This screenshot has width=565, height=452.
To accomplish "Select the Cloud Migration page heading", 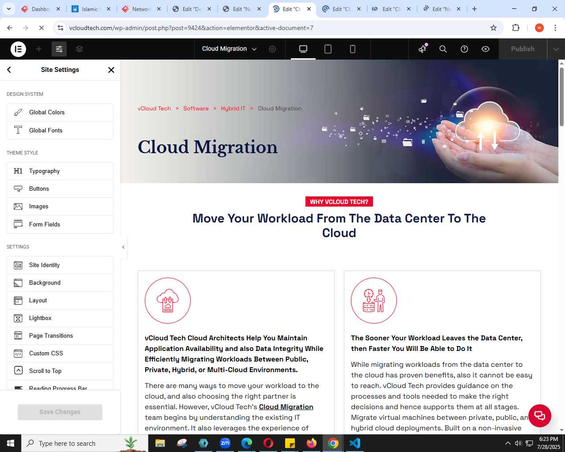I will [x=207, y=147].
